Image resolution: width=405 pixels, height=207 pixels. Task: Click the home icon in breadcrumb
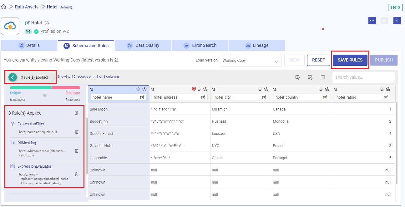pyautogui.click(x=4, y=7)
